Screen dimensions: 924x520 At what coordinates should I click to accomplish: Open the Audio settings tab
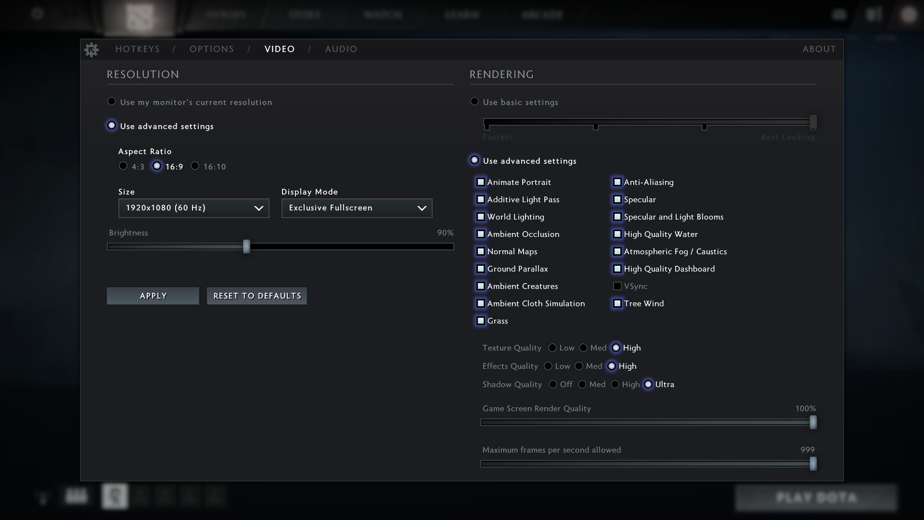click(341, 49)
